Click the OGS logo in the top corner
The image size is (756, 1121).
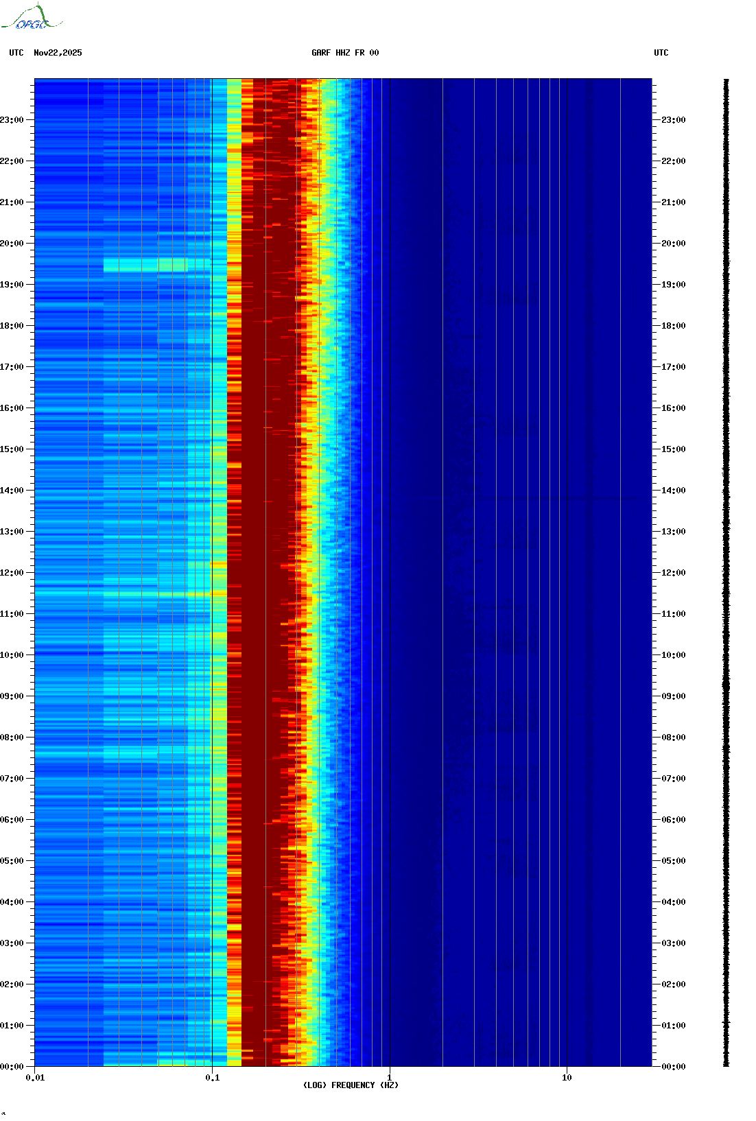click(x=32, y=18)
